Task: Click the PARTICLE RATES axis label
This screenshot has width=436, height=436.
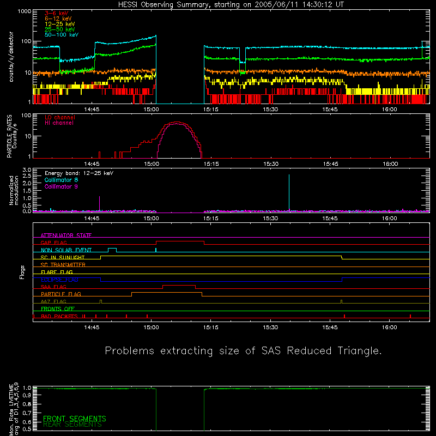Action: (12, 136)
